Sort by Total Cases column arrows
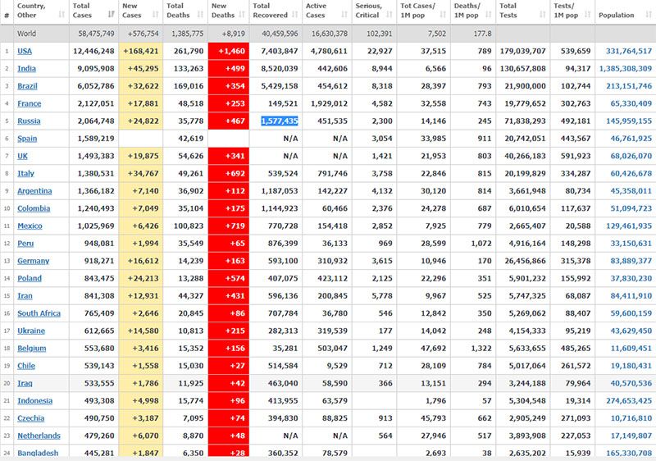 coord(111,15)
